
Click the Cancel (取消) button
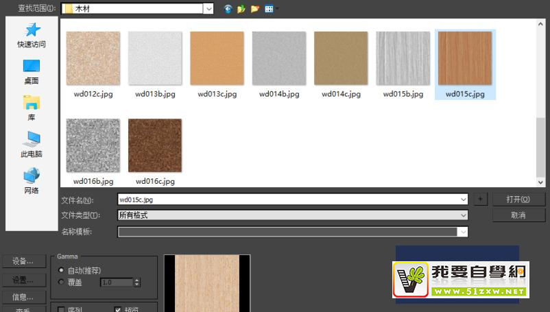point(518,215)
